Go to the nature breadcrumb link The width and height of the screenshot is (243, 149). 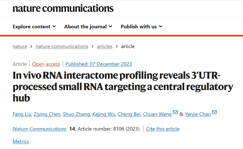[20, 46]
